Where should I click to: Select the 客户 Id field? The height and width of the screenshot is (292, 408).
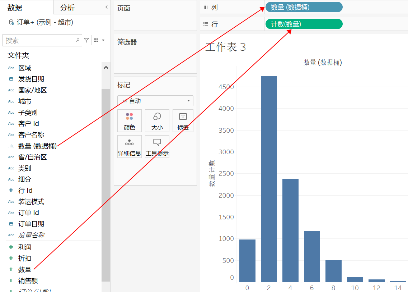[29, 124]
